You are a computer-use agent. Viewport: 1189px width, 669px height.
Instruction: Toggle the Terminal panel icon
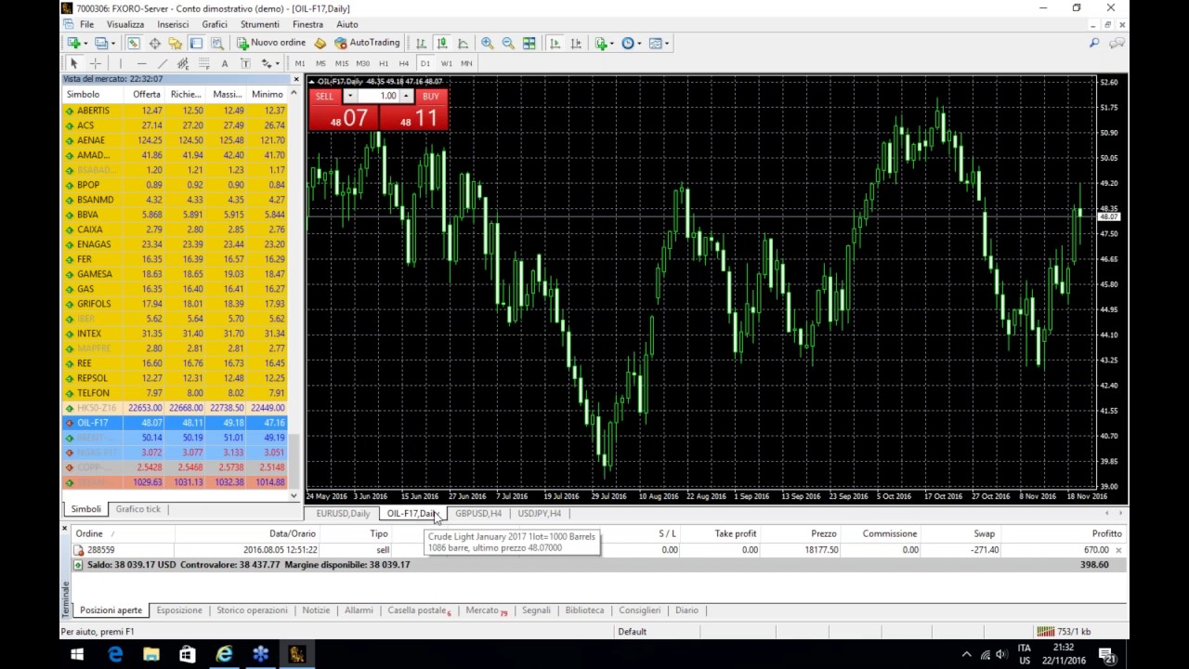tap(196, 43)
